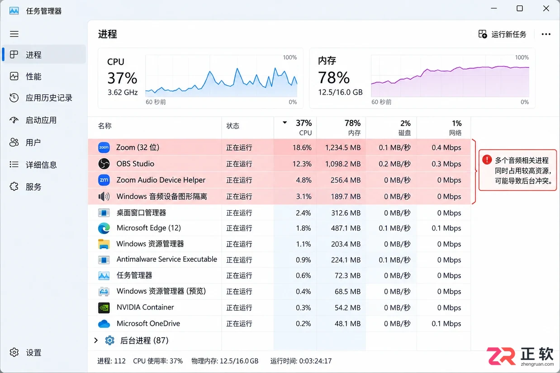Screen dimensions: 560x373
Task: Sort by the 网络 1% column header
Action: click(443, 127)
